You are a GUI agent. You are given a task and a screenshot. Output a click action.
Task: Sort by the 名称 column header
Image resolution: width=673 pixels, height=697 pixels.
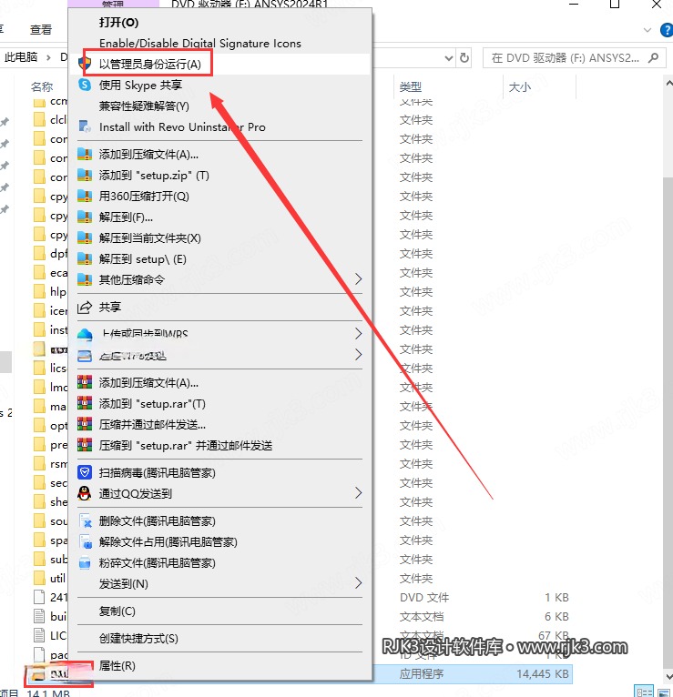coord(42,86)
